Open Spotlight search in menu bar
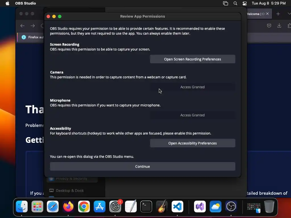 click(x=235, y=3)
